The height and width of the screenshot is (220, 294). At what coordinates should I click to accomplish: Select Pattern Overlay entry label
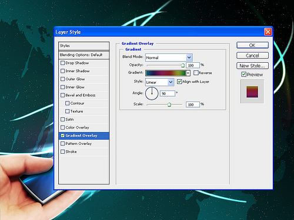coord(79,144)
